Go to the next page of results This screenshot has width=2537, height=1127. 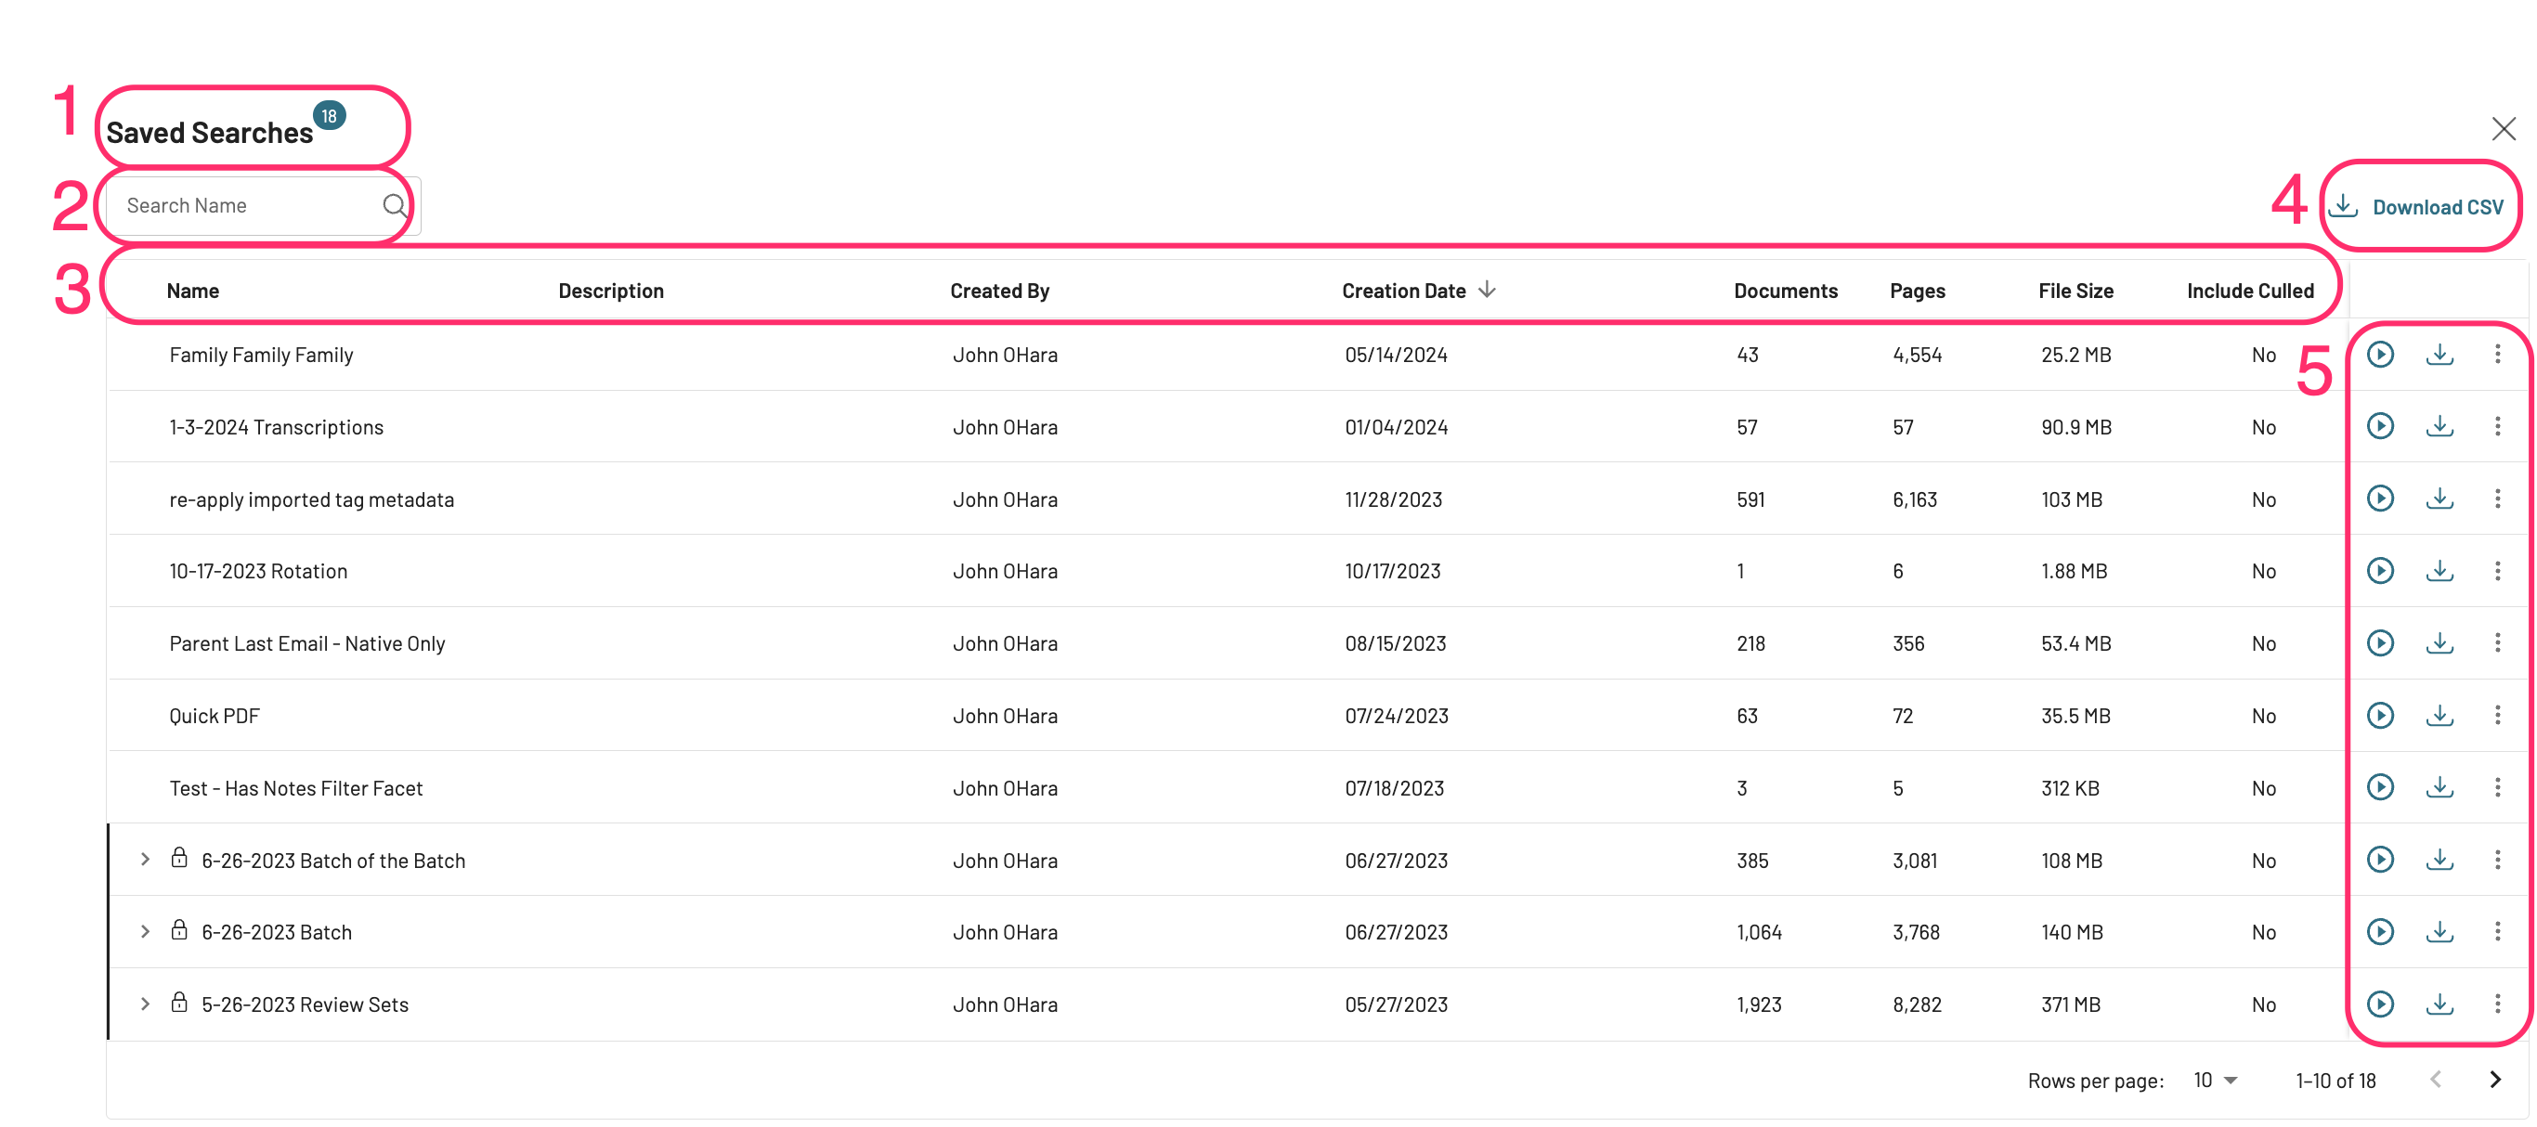[x=2494, y=1081]
